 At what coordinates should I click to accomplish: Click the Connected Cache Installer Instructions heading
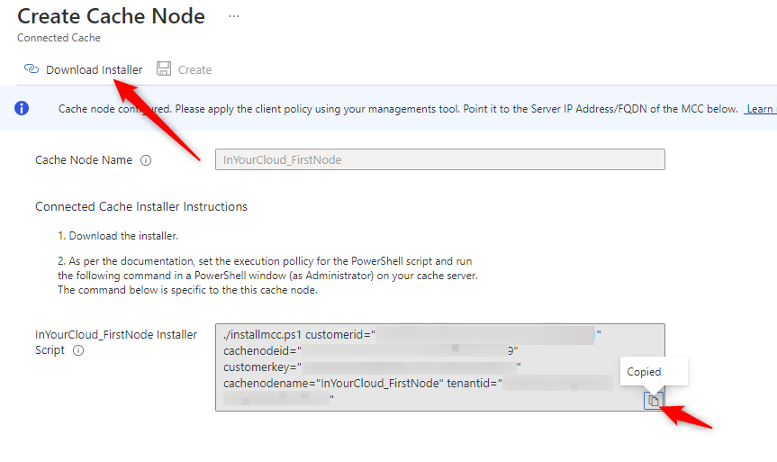tap(141, 206)
